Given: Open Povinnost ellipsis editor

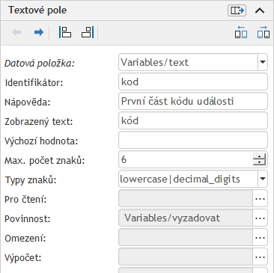Looking at the screenshot, I should pyautogui.click(x=260, y=218).
